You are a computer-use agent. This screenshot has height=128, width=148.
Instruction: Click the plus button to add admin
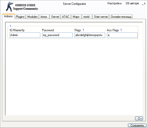click(x=141, y=119)
